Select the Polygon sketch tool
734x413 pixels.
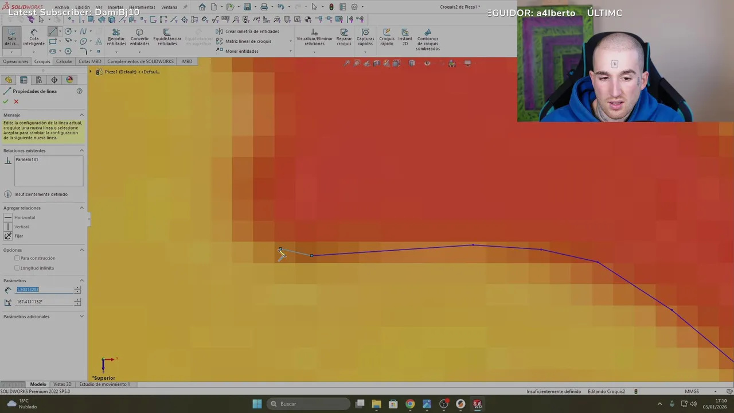click(x=68, y=51)
